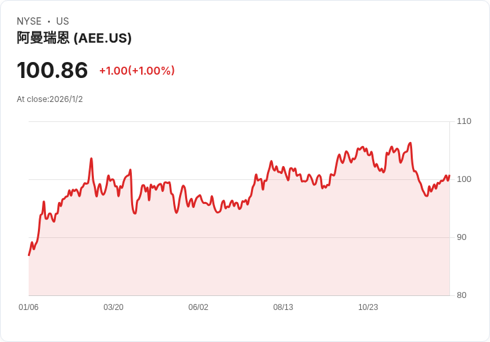Image resolution: width=490 pixels, height=342 pixels.
Task: Select the 06/02 date on x-axis
Action: pos(198,307)
